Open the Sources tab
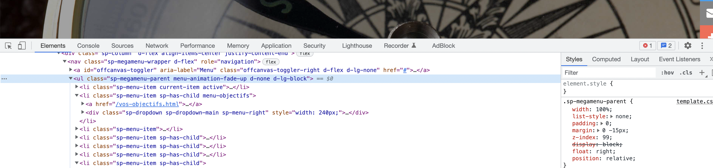713x168 pixels. tap(122, 46)
